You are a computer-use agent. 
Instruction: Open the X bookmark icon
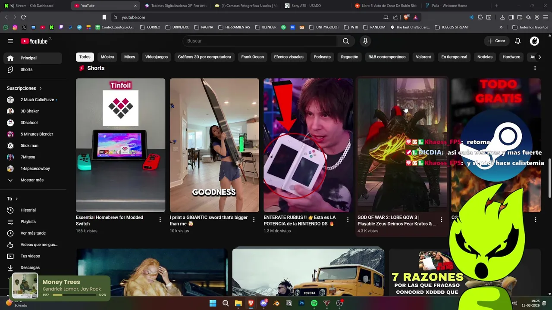coord(24,27)
